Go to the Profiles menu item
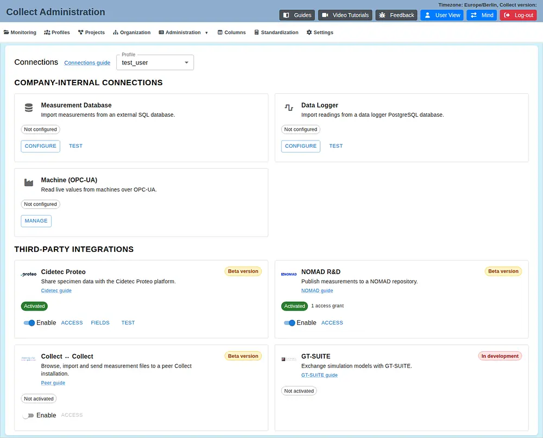 [57, 32]
